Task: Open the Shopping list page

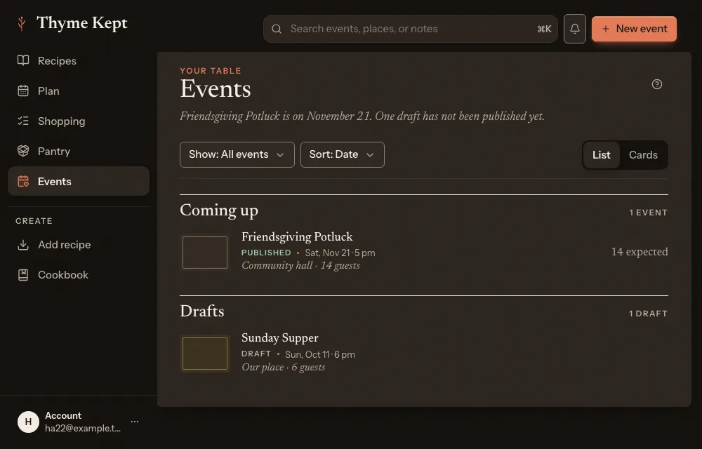Action: click(79, 121)
